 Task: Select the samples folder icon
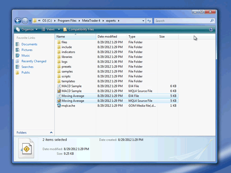click(59, 71)
